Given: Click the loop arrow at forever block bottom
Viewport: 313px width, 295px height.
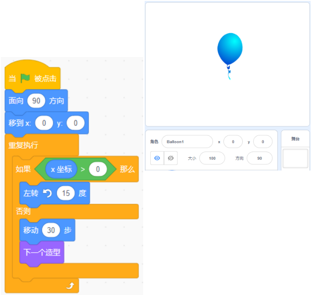Looking at the screenshot, I should point(70,285).
